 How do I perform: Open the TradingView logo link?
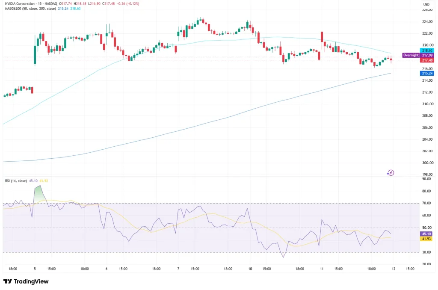coord(26,281)
